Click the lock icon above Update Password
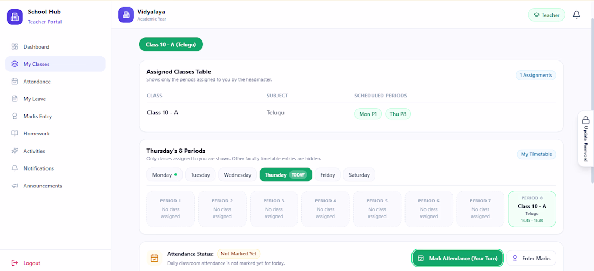 click(585, 120)
